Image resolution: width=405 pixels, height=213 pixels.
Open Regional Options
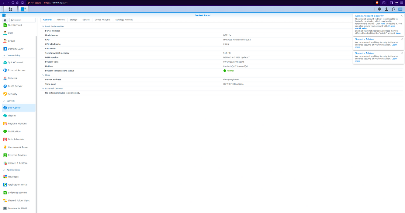(x=19, y=124)
